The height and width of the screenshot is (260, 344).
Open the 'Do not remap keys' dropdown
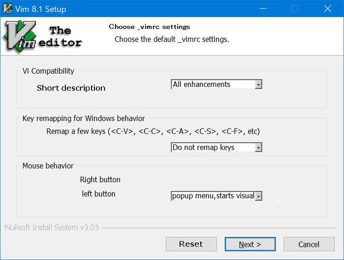216,147
